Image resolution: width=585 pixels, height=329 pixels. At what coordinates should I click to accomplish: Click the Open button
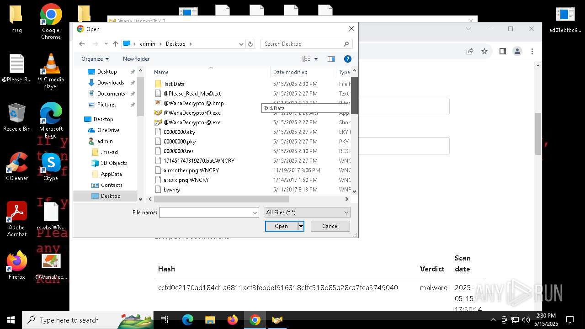point(281,226)
